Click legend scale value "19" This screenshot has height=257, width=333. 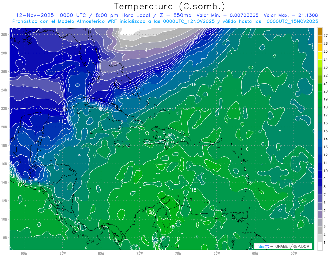click(x=326, y=99)
